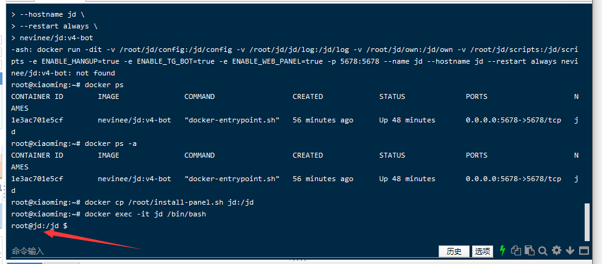Open the 历史 history button

pyautogui.click(x=454, y=251)
